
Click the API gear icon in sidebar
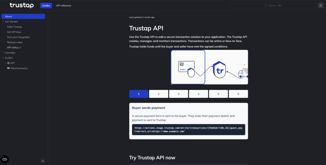9,63
